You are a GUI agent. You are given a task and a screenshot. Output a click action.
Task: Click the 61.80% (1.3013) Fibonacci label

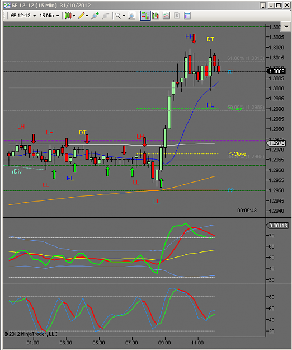coord(246,58)
